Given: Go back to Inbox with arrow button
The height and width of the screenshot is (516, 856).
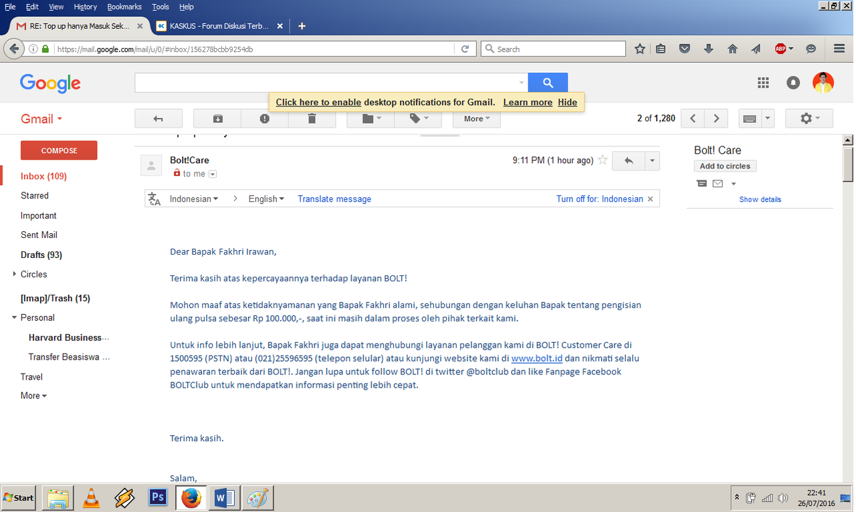Looking at the screenshot, I should click(158, 118).
